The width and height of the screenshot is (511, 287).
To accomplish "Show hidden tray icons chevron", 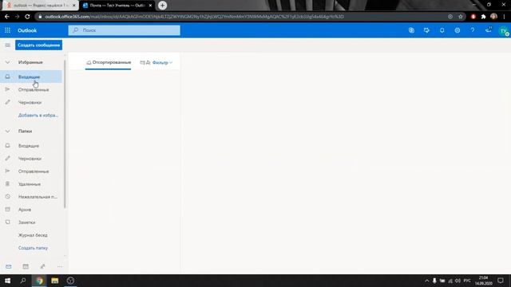I will 426,281.
